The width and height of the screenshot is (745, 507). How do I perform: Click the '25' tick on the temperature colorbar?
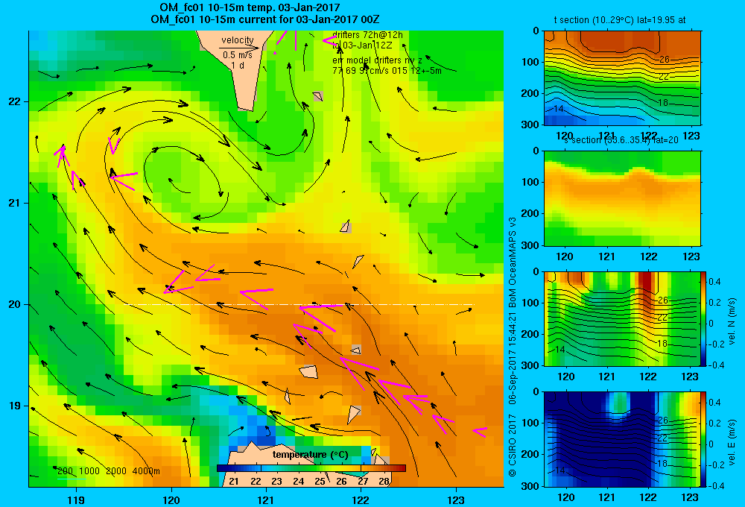pyautogui.click(x=320, y=482)
